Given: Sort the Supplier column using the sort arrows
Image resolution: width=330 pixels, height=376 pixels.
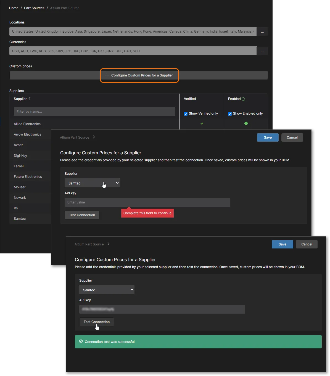Looking at the screenshot, I should click(x=29, y=99).
